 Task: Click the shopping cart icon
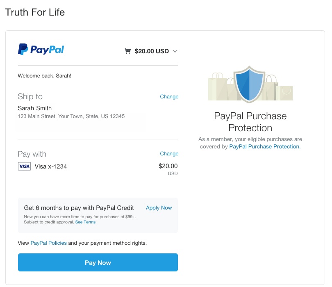click(127, 51)
